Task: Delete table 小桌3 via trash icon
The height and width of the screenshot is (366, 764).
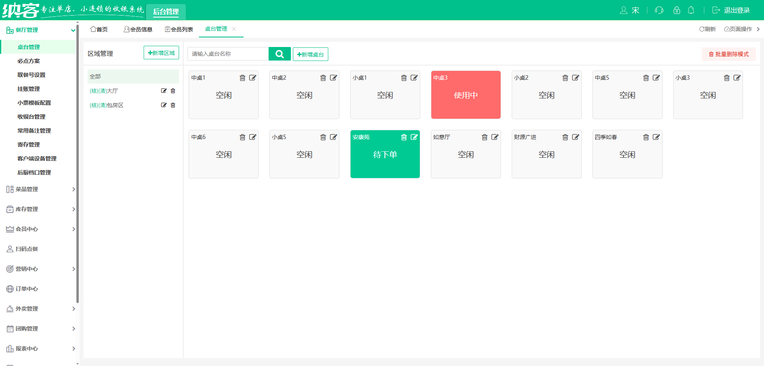Action: tap(727, 78)
